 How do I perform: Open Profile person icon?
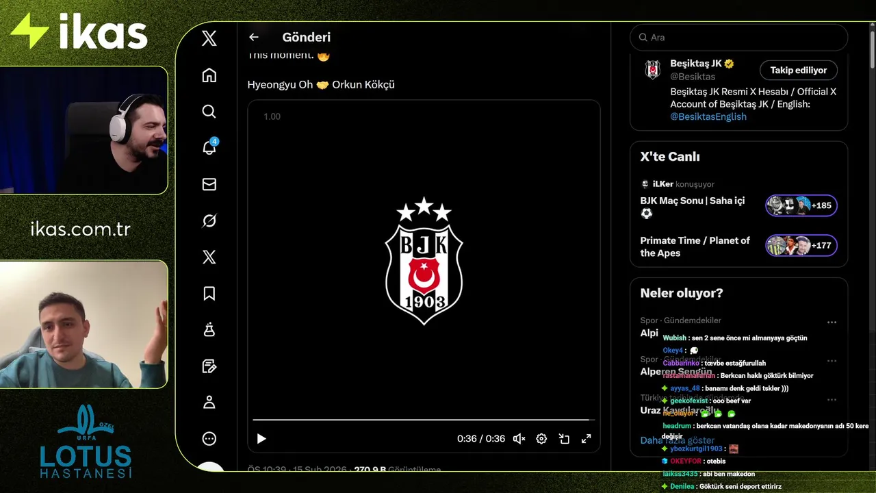click(209, 403)
